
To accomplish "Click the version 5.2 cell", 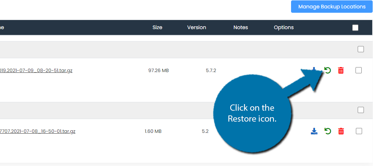I will [205, 131].
